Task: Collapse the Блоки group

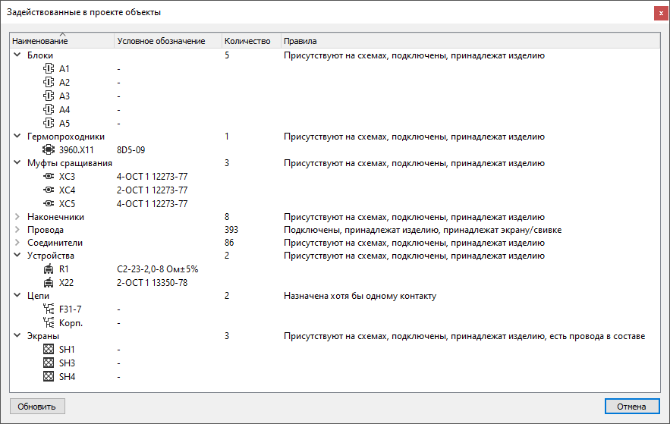Action: pos(17,55)
